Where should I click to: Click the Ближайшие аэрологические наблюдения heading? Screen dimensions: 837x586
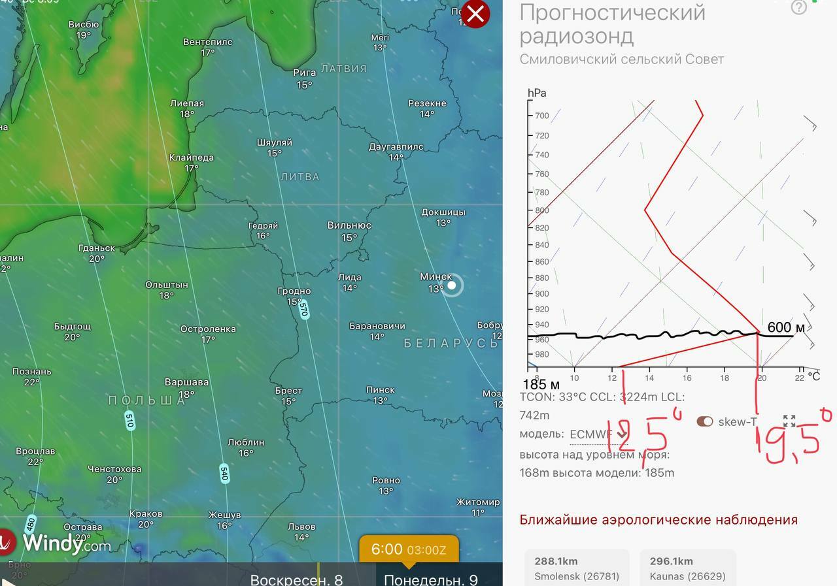click(x=658, y=520)
